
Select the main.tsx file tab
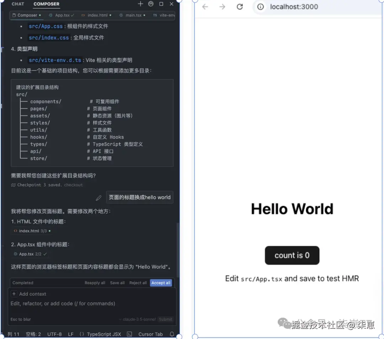(132, 15)
